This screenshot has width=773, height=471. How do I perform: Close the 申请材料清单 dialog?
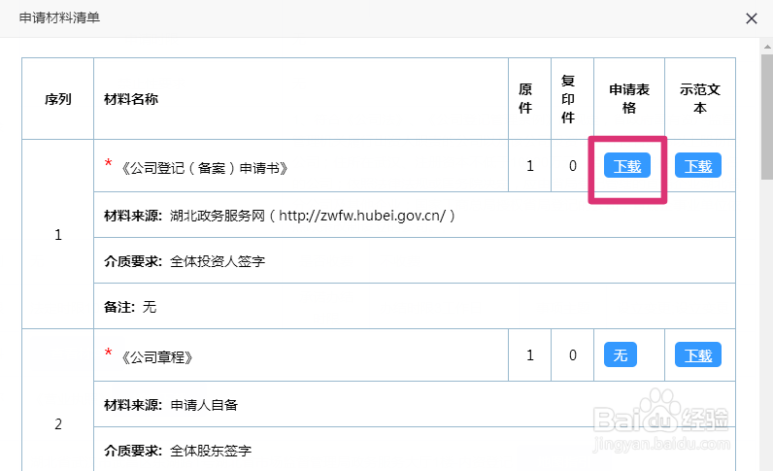pyautogui.click(x=751, y=18)
